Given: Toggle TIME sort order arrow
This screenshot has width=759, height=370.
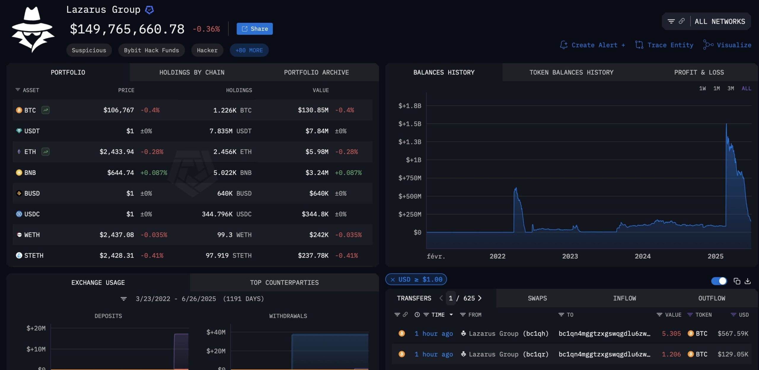Looking at the screenshot, I should click(451, 315).
